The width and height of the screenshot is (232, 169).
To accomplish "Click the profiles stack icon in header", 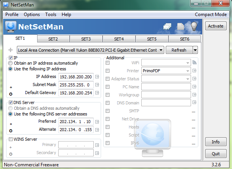I will point(167,27).
